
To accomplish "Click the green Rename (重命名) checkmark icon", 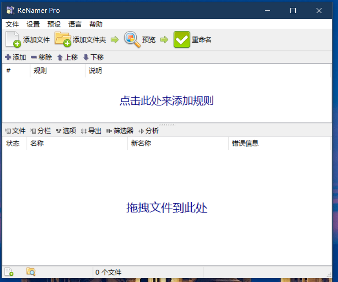I will coord(182,40).
